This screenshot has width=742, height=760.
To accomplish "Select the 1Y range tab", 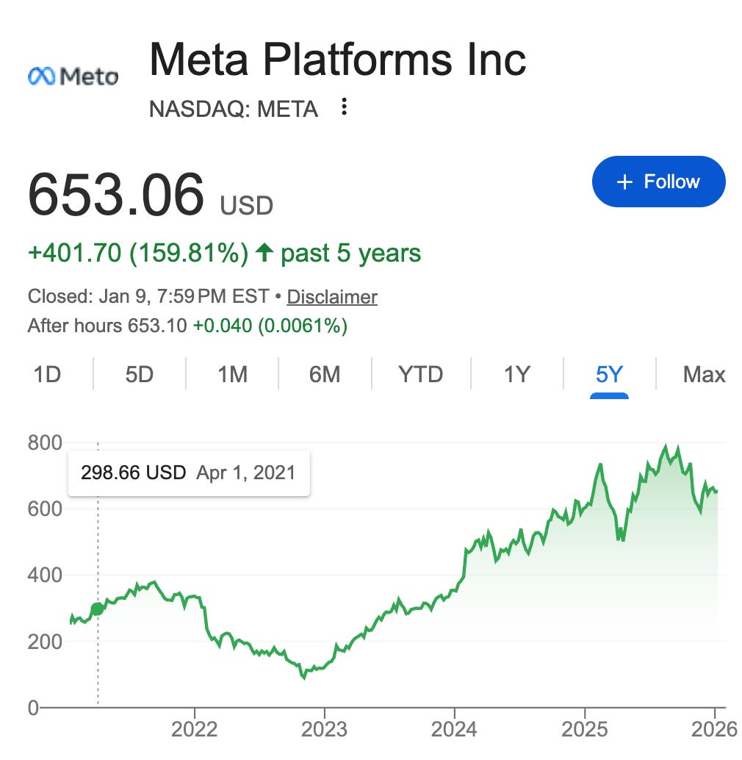I will pos(516,374).
